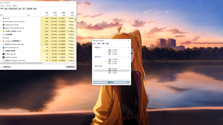
Task: Click the 状态 column header
Action: (x=34, y=14)
